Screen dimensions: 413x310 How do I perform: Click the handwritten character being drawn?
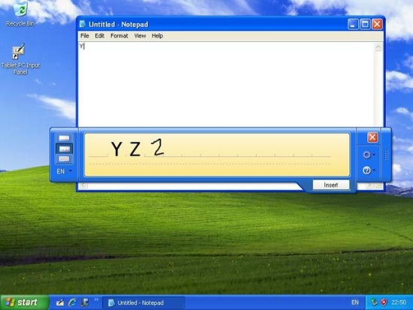coord(157,147)
